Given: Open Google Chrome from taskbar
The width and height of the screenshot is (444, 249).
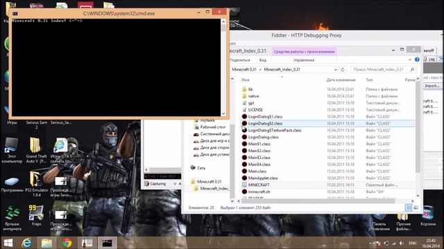Looking at the screenshot, I should 67,243.
